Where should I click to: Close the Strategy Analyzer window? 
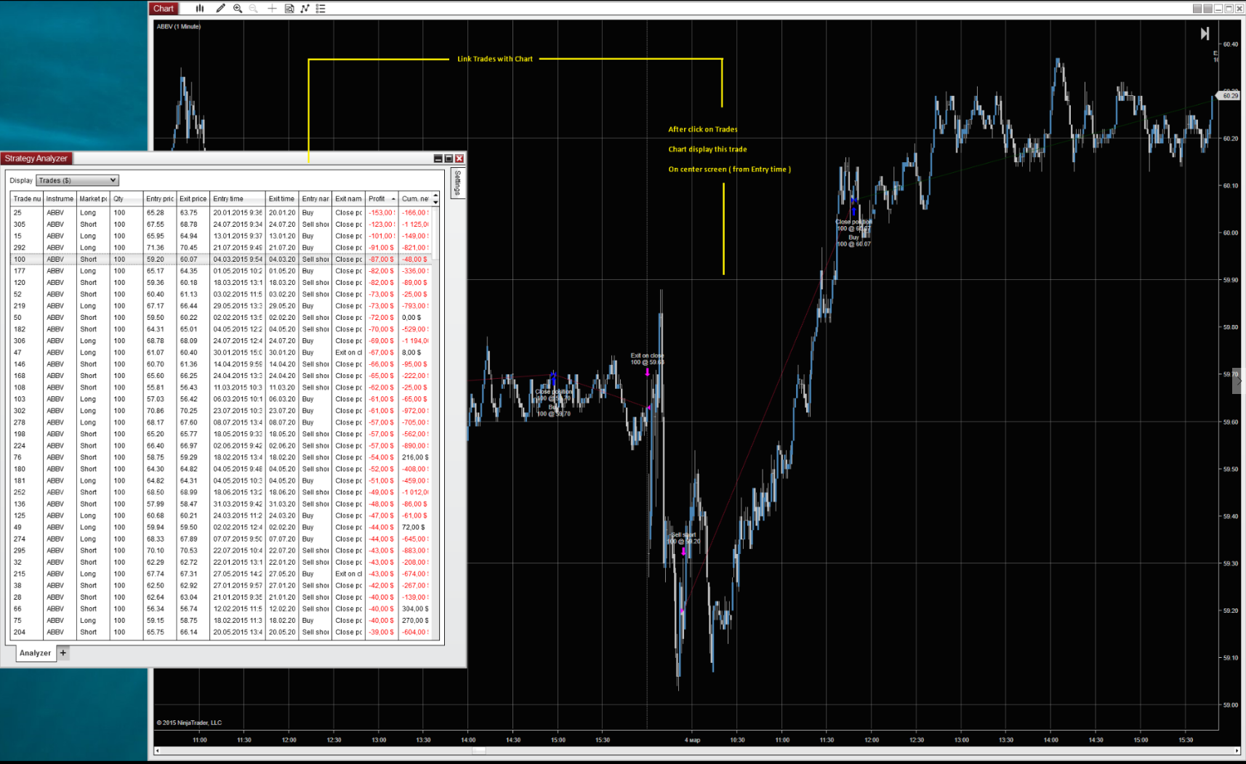tap(459, 158)
